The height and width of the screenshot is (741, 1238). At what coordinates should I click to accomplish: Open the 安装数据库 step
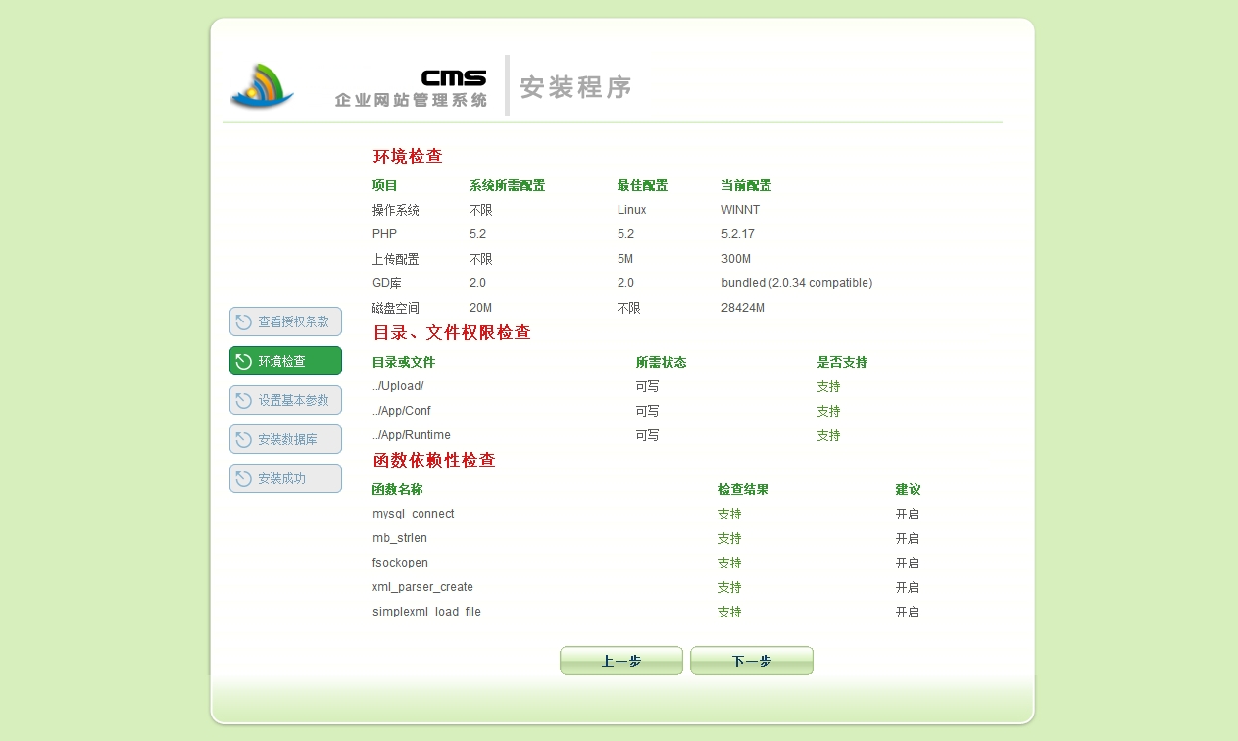[285, 439]
